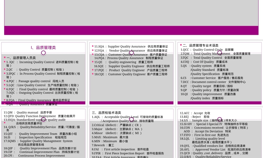The height and width of the screenshot is (158, 263).
Task: Click '17.SQMS : Supplier Quality Management System'
Action: click(38, 141)
